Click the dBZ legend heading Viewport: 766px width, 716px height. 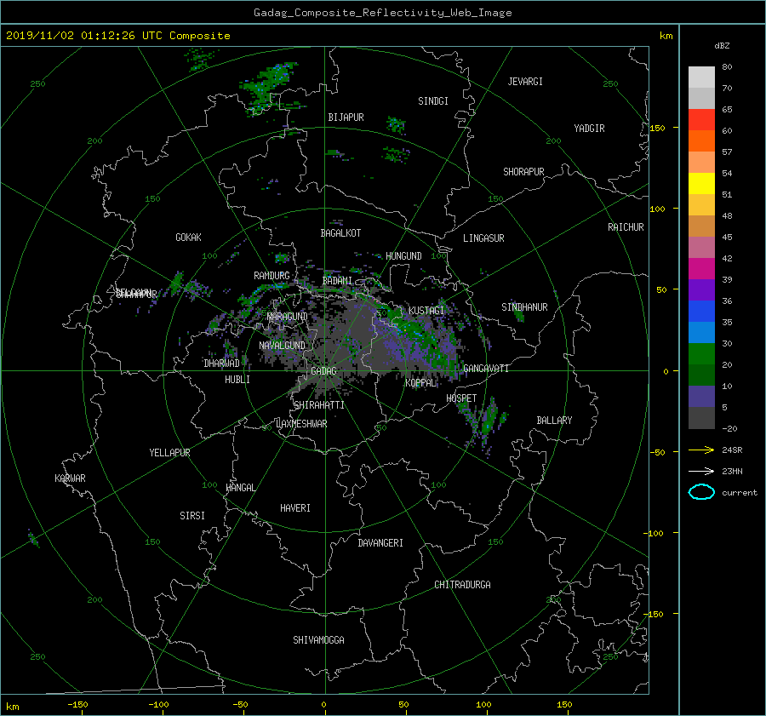[x=722, y=46]
